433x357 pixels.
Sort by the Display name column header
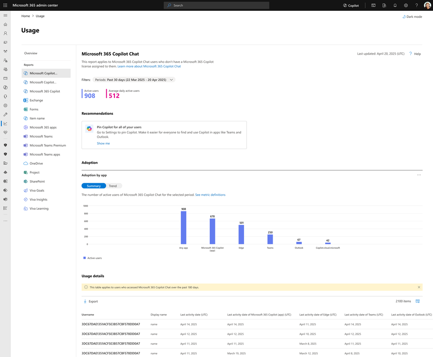(159, 315)
